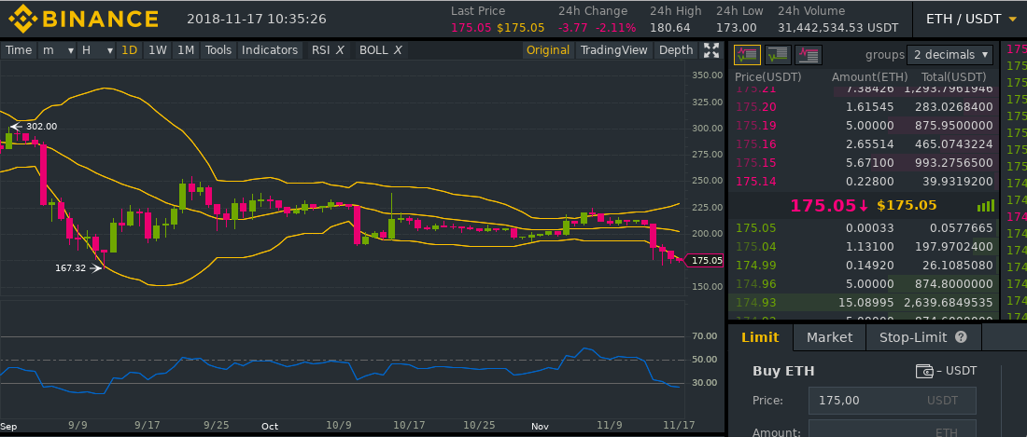Select sell order at price 175.14
The image size is (1027, 437).
(864, 181)
